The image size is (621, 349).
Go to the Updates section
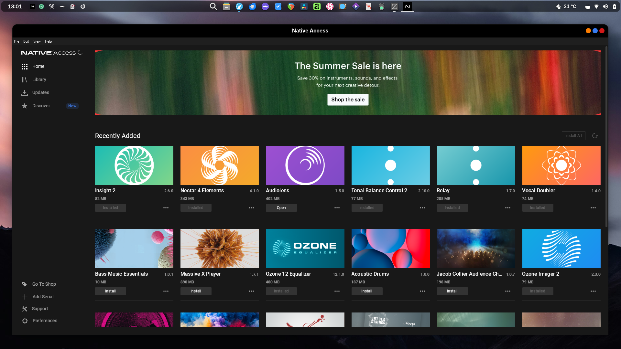click(41, 93)
